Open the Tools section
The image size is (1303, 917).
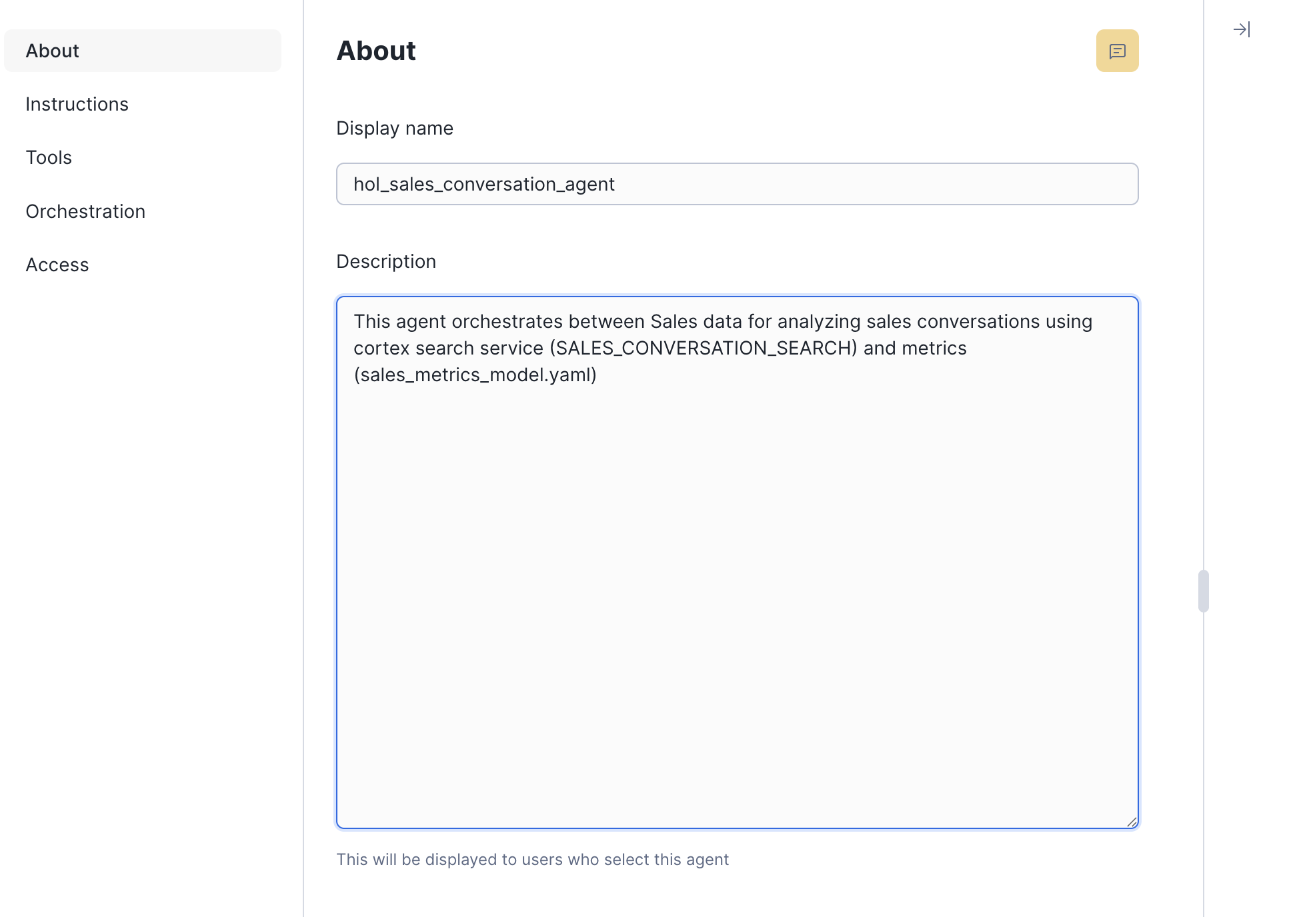[x=49, y=157]
